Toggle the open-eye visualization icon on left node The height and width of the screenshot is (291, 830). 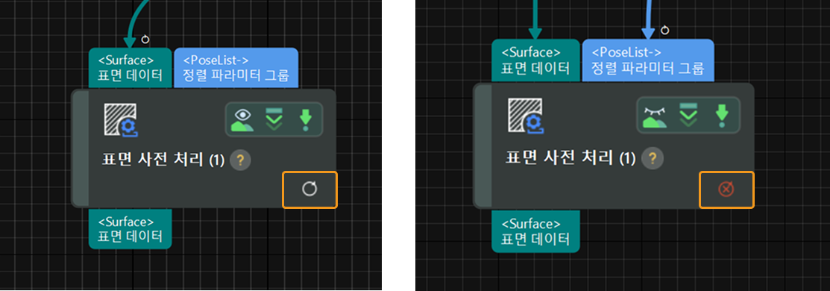pos(243,120)
